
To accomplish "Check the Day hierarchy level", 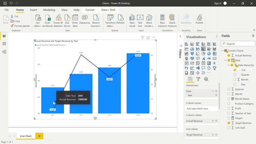I will coord(235,84).
